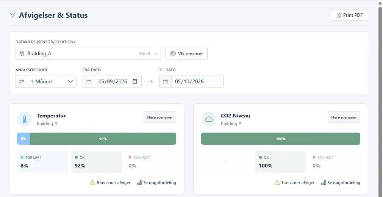Click the calendar icon left of Til dato
383x197 pixels.
(166, 81)
